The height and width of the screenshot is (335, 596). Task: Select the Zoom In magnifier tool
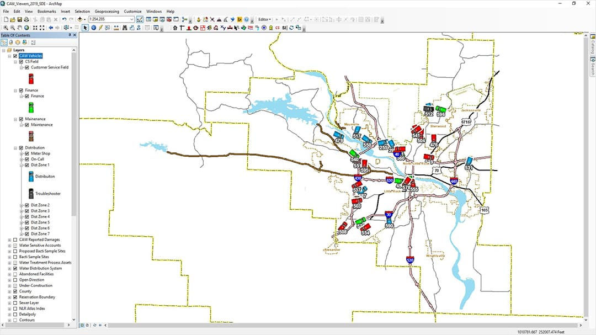tap(6, 28)
